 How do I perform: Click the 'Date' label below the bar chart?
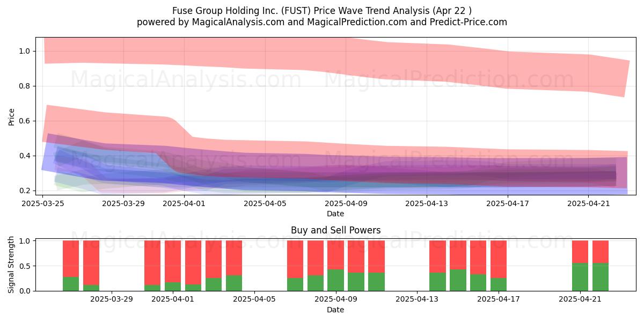tap(335, 310)
